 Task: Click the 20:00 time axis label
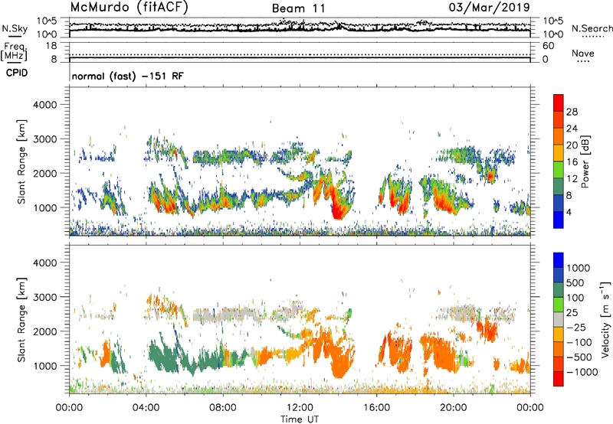453,408
